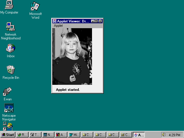Switch to the 'R...' taskbar button
The width and height of the screenshot is (184, 138).
click(22, 135)
